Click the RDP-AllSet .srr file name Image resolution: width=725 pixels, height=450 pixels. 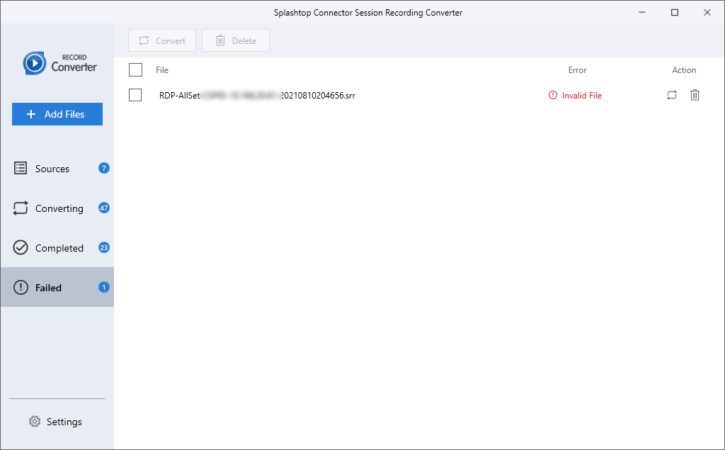(257, 96)
